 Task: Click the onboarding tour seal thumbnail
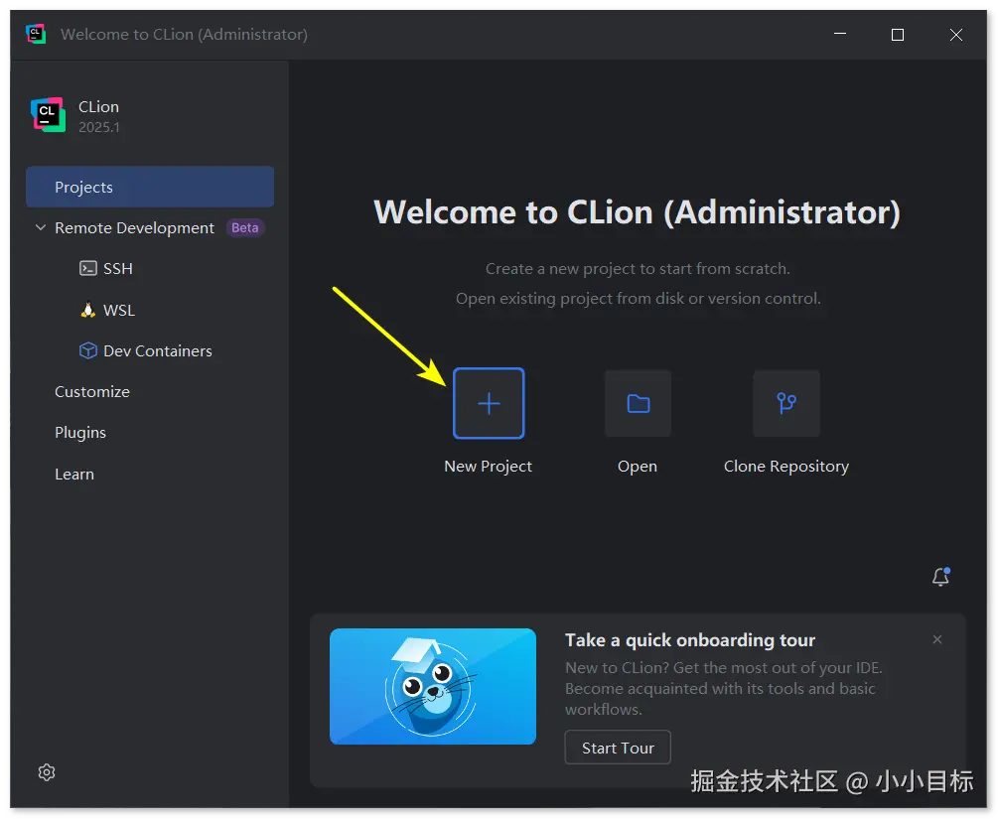coord(433,686)
